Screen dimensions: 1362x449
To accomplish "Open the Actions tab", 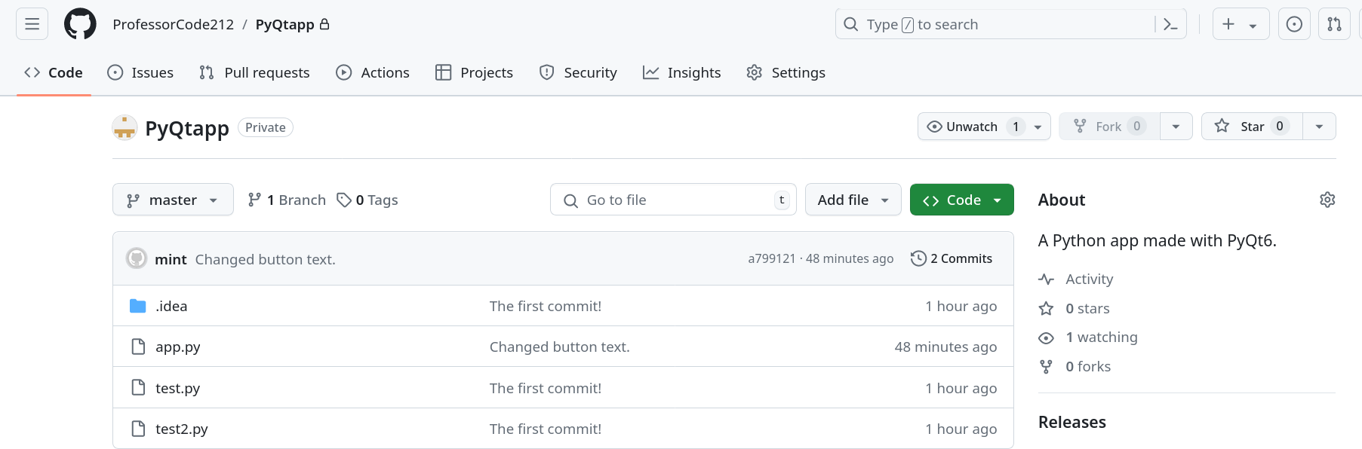I will click(x=373, y=72).
